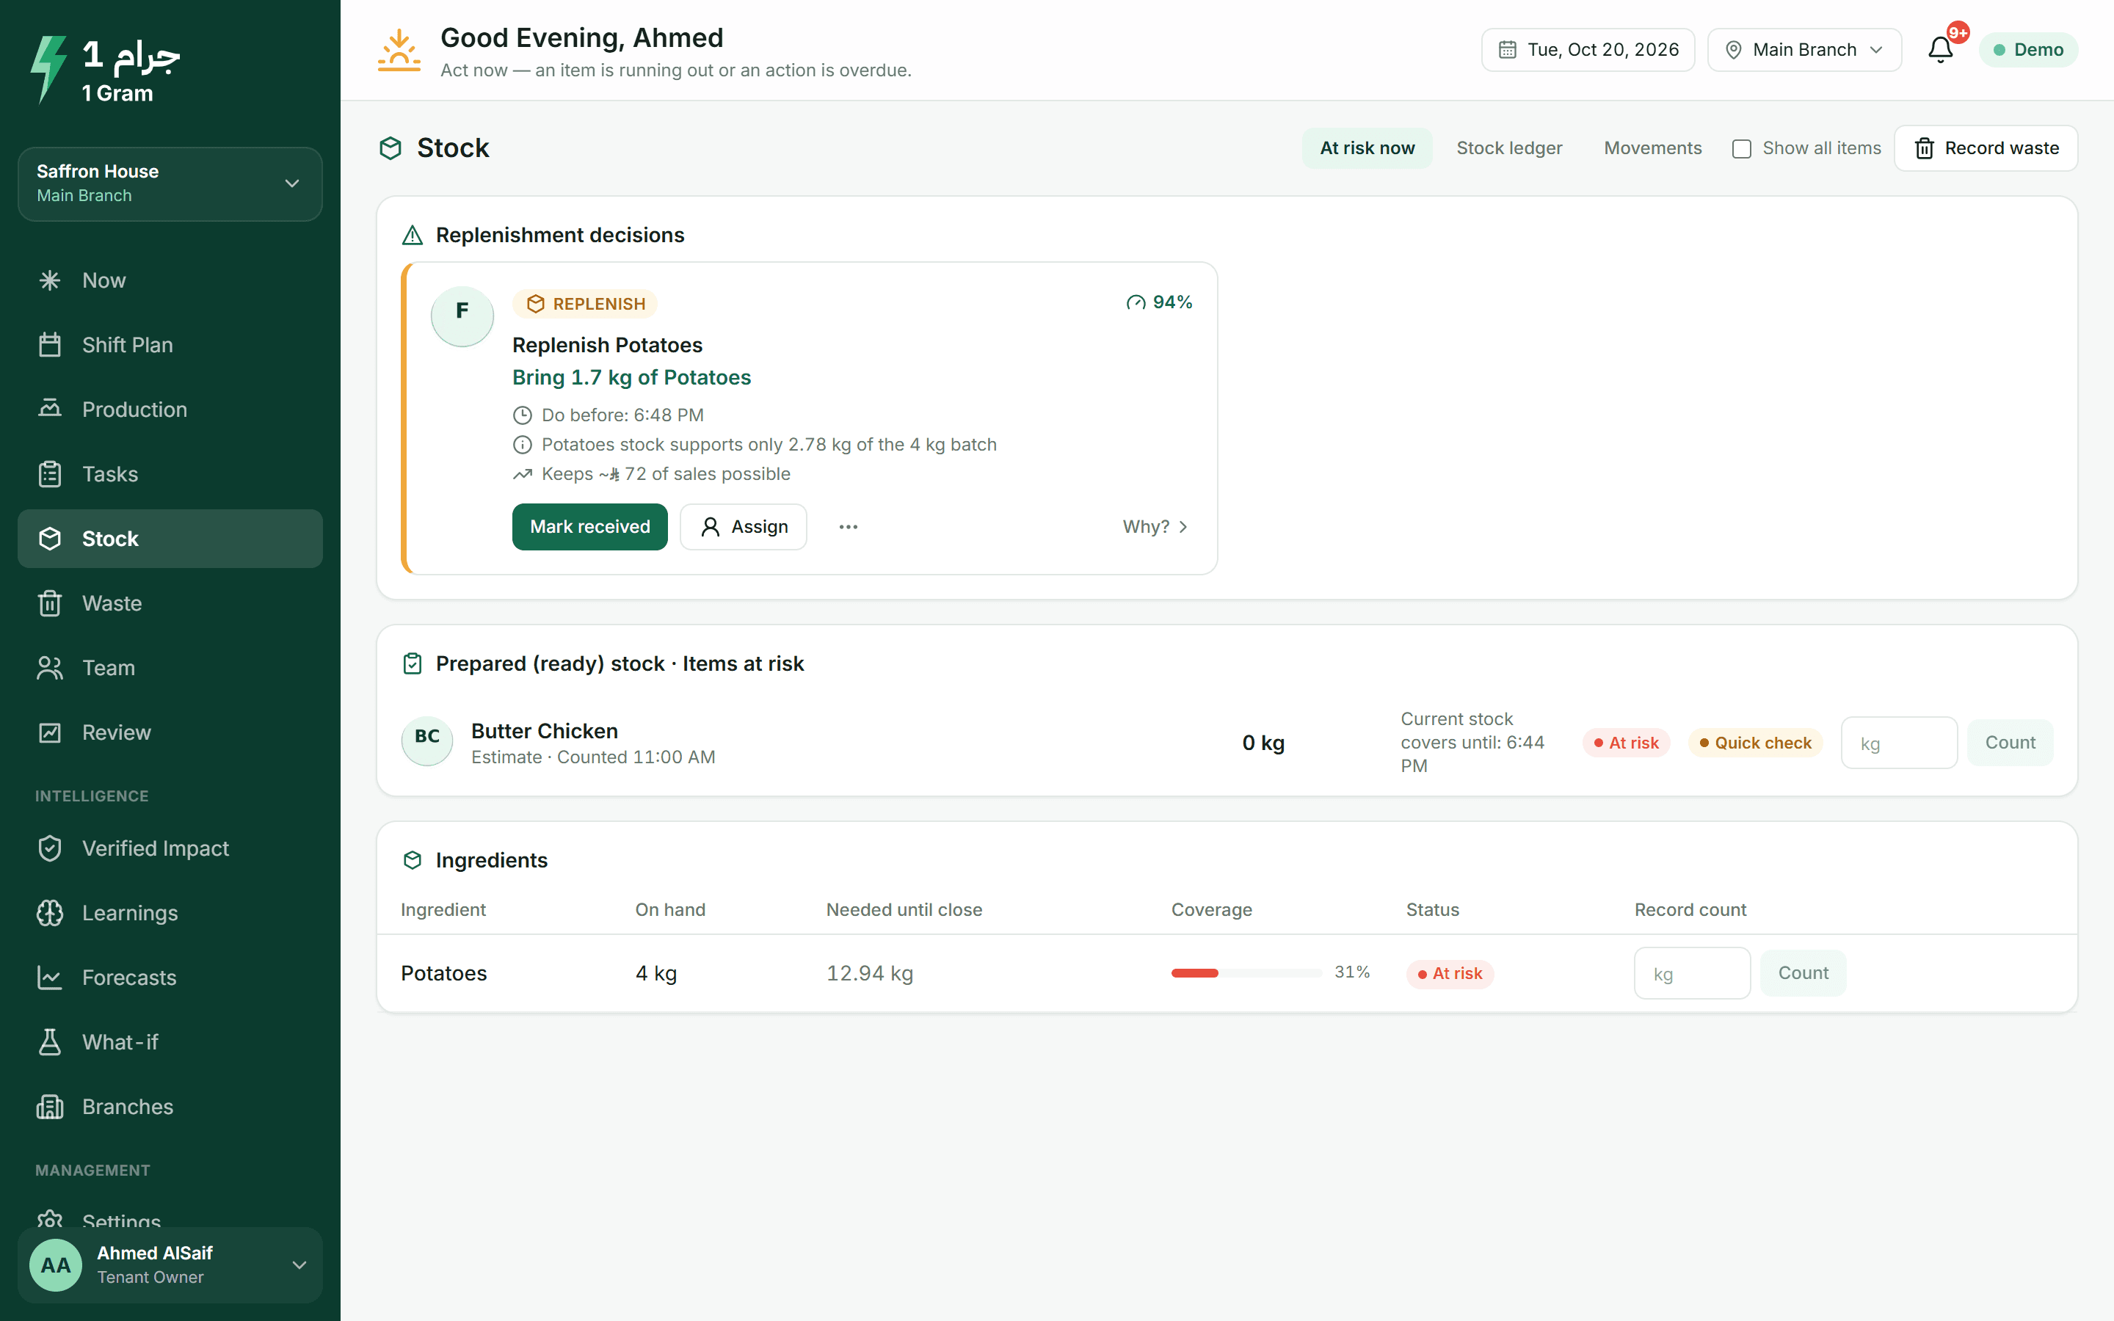Viewport: 2114px width, 1321px height.
Task: Open the three-dots more options menu
Action: click(x=849, y=527)
